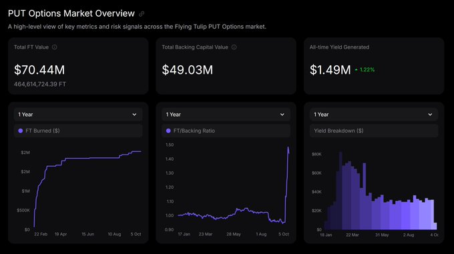Click the ratio line spike peak near 5 Oct
Image resolution: width=454 pixels, height=254 pixels.
coord(288,147)
